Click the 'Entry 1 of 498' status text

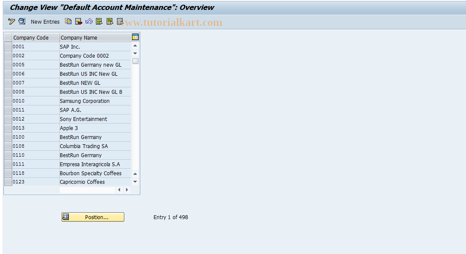[171, 217]
